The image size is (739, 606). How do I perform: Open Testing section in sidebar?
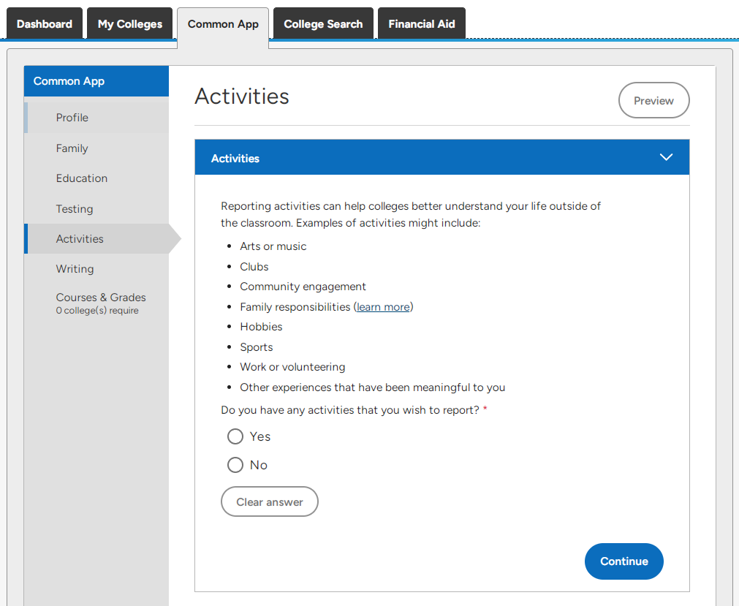[96, 209]
